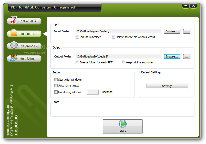Enable Delete source file when success
The width and height of the screenshot is (206, 144).
coord(114,37)
